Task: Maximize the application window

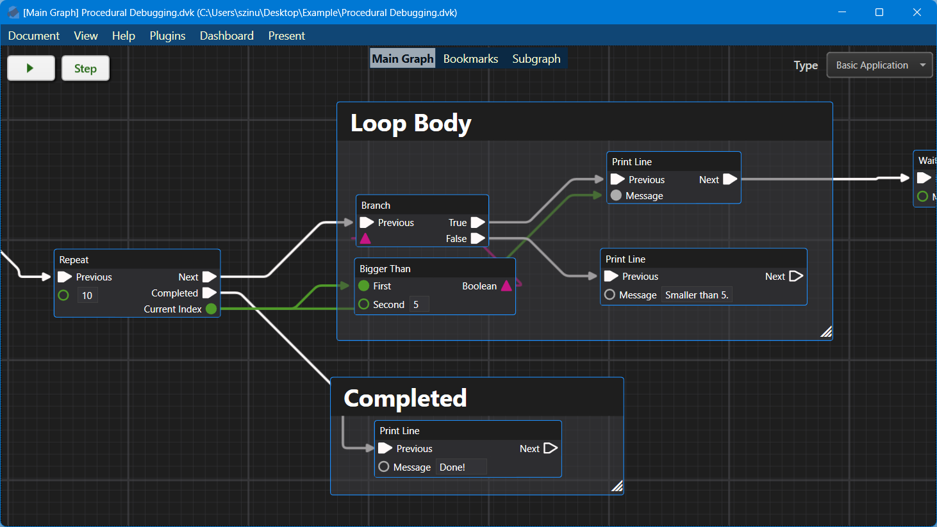Action: (x=879, y=12)
